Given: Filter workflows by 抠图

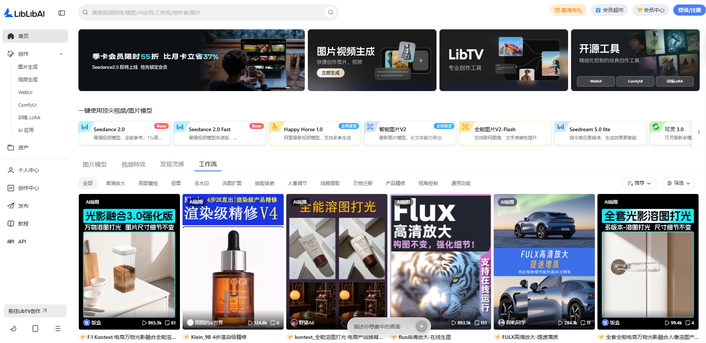Looking at the screenshot, I should coord(176,183).
